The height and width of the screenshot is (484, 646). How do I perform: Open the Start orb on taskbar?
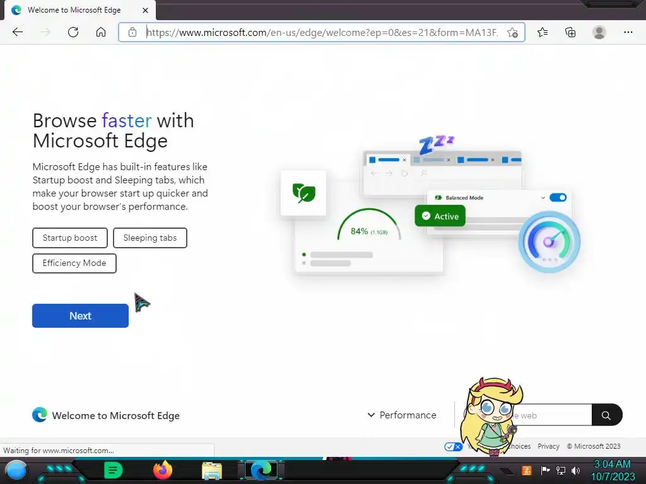[x=16, y=470]
